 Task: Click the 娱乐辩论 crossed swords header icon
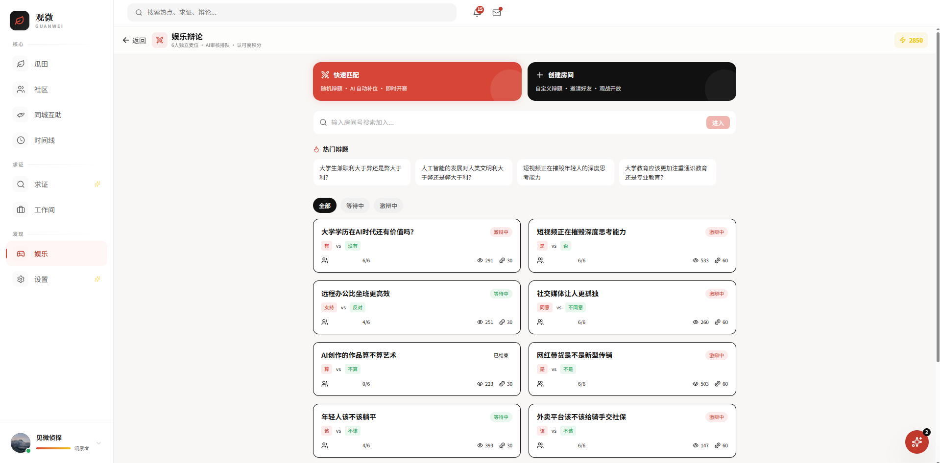point(160,40)
